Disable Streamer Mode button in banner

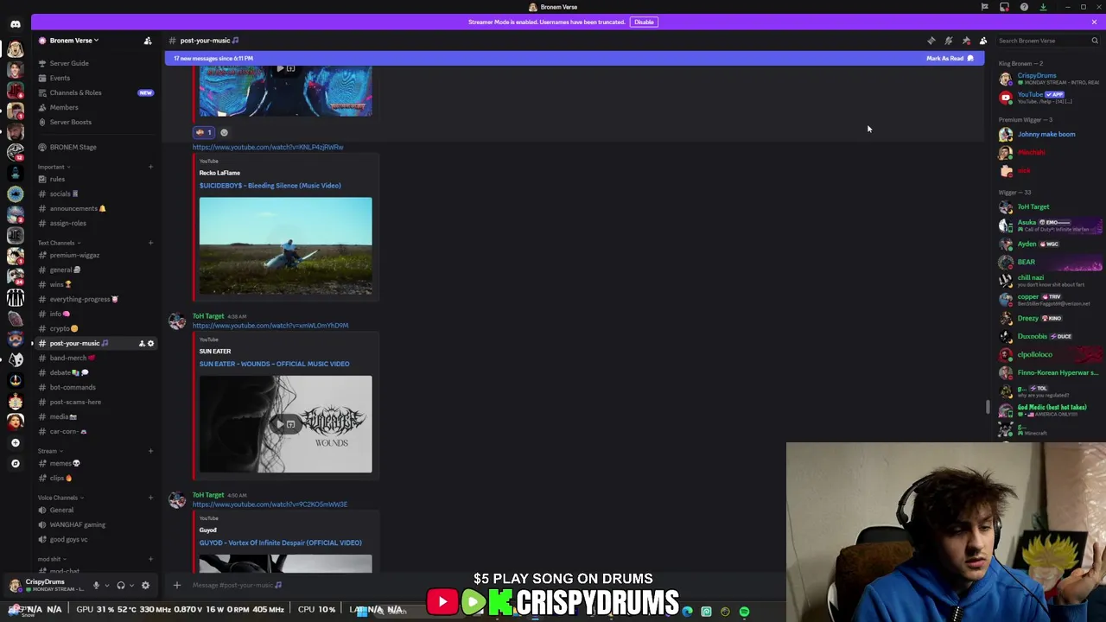point(644,22)
